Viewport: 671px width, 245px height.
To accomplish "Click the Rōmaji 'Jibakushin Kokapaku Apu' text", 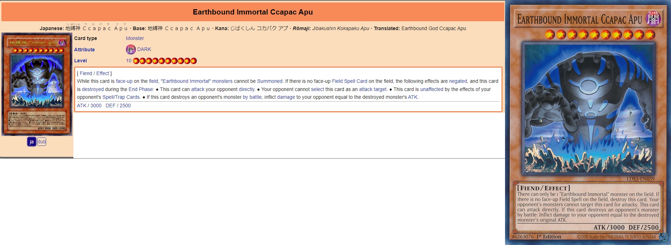I will point(340,28).
